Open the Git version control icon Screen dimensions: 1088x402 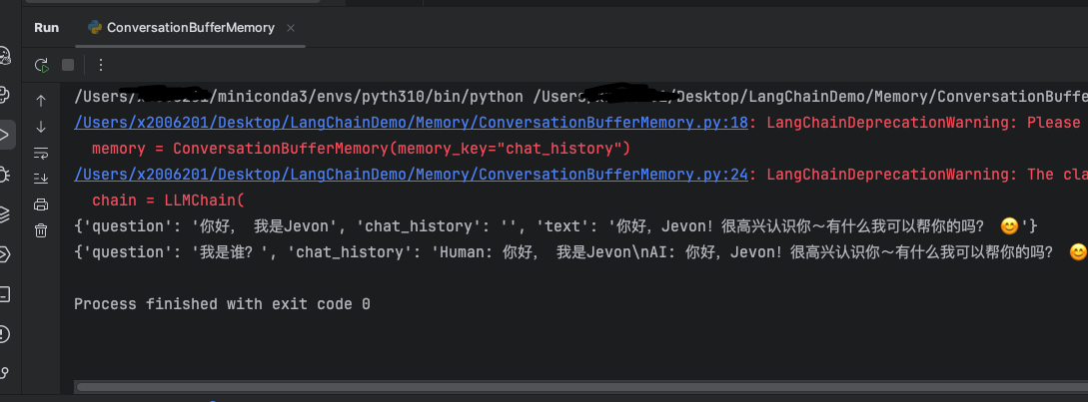4,374
